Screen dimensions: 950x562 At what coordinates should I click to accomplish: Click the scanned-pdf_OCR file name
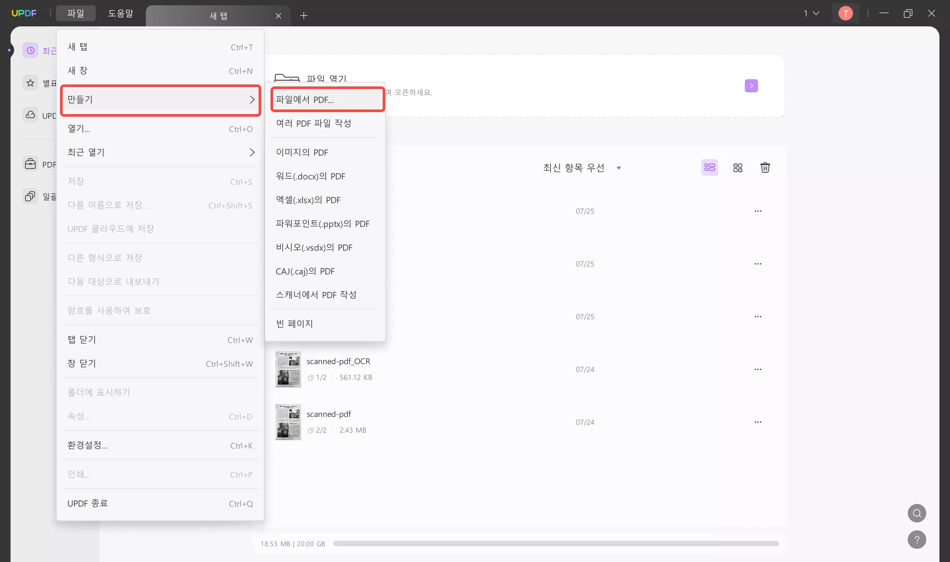tap(338, 361)
